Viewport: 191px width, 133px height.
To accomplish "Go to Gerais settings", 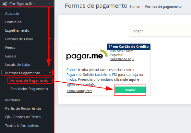I will 10,56.
